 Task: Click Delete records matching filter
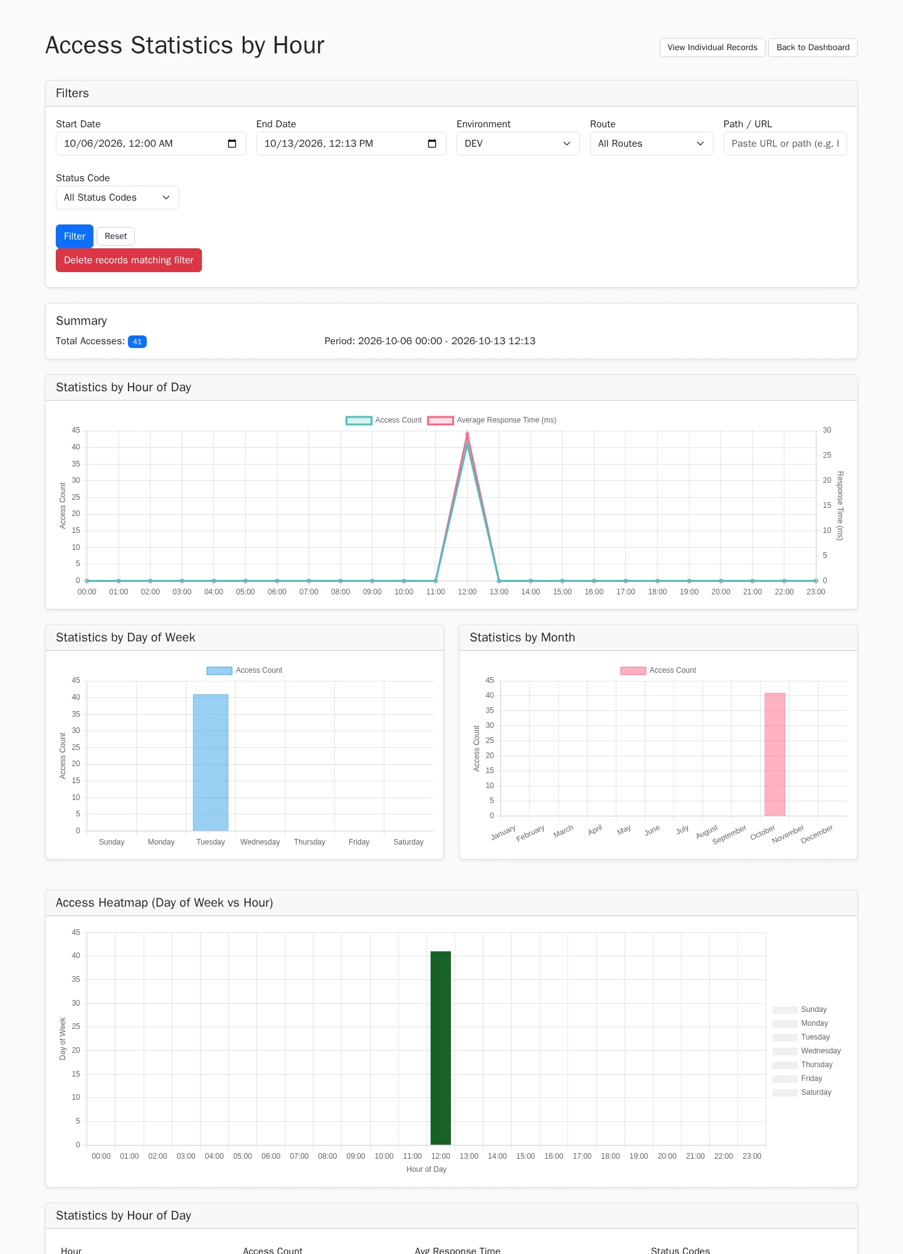coord(129,260)
